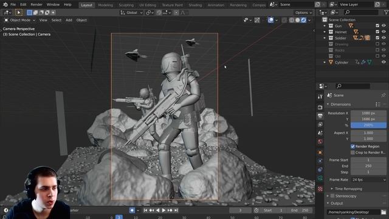
Task: Open outliner filter funnel icon
Action: (386, 12)
